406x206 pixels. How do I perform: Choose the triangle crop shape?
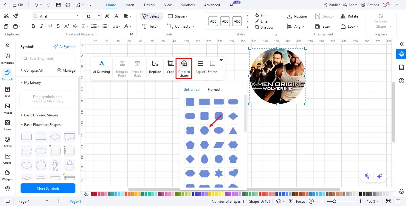pyautogui.click(x=233, y=130)
